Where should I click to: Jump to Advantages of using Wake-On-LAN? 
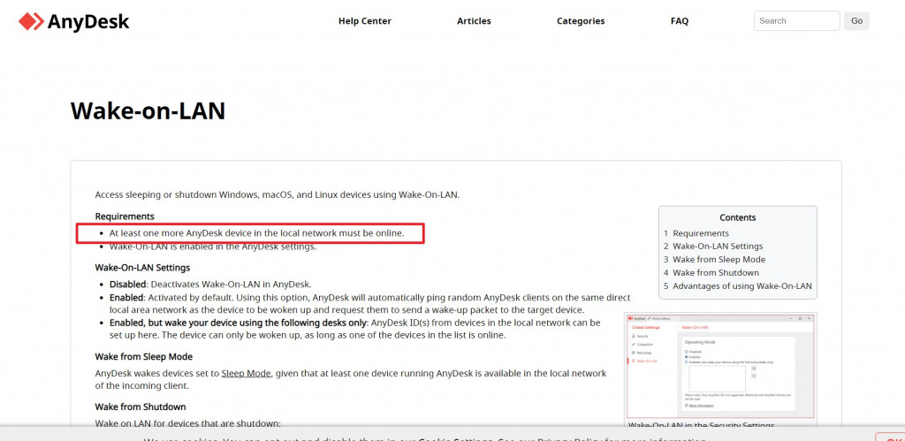[742, 286]
